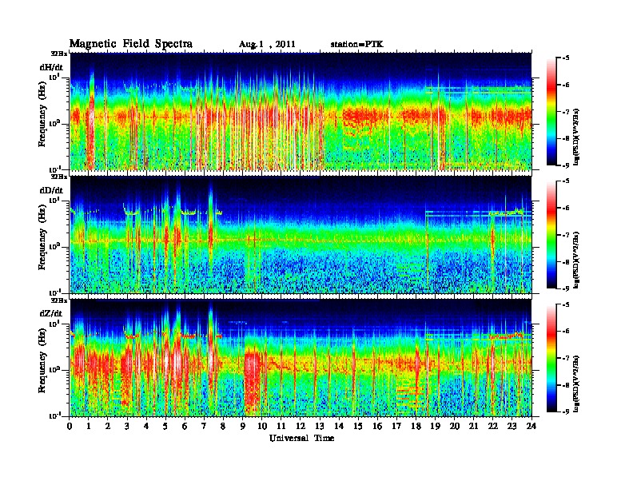Click the "Universal Time" axis title
633x489 pixels.
click(x=301, y=438)
